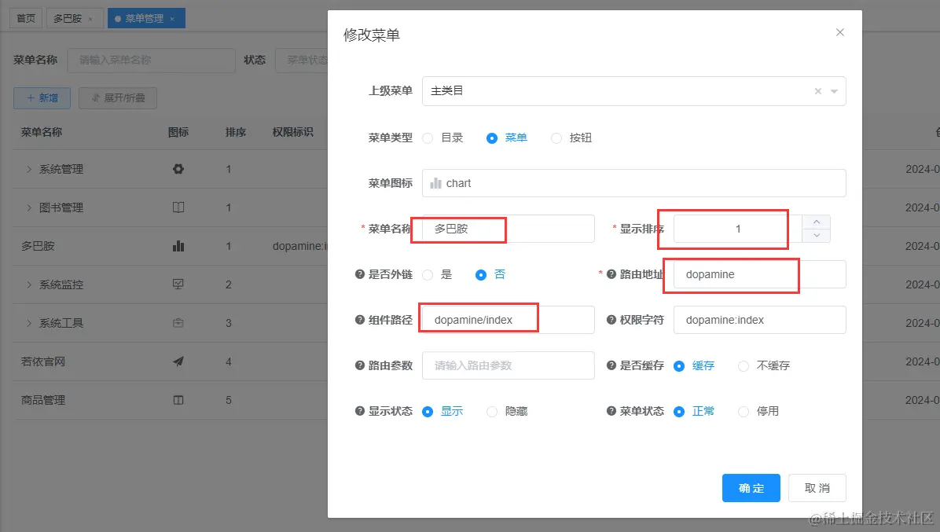The height and width of the screenshot is (532, 940).
Task: Increase 显示排序 with the up arrow
Action: pos(817,222)
